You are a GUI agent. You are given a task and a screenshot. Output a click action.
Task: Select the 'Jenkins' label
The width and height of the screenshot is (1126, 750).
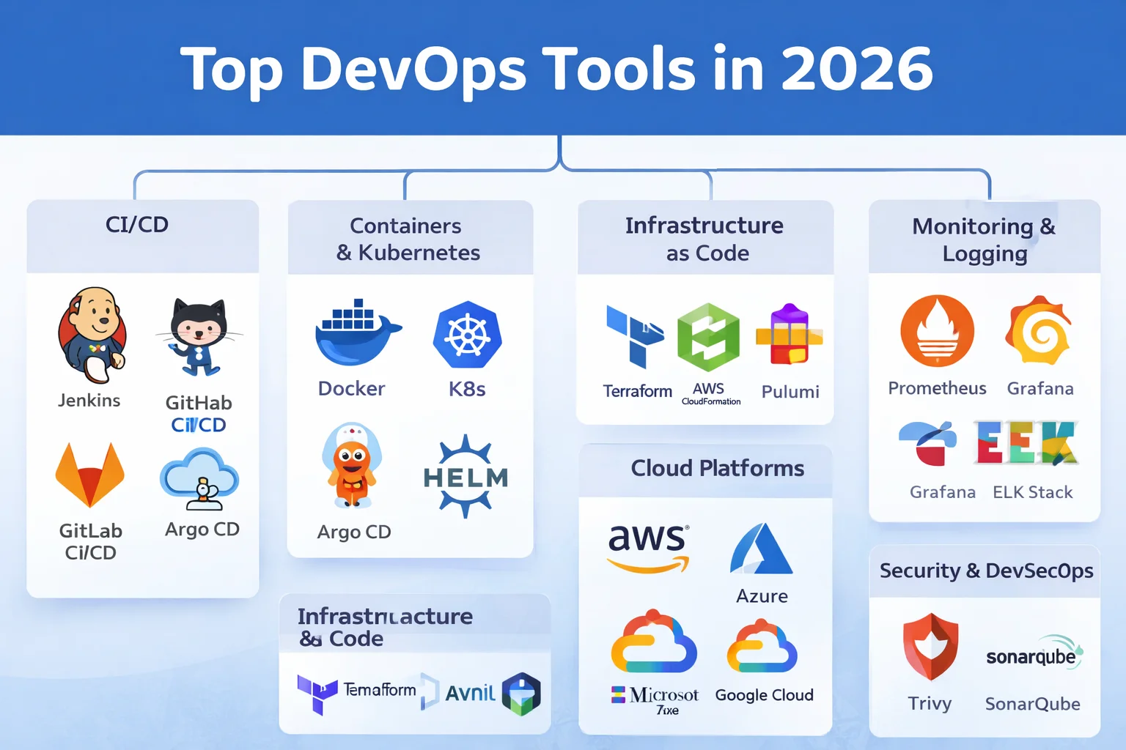tap(89, 400)
